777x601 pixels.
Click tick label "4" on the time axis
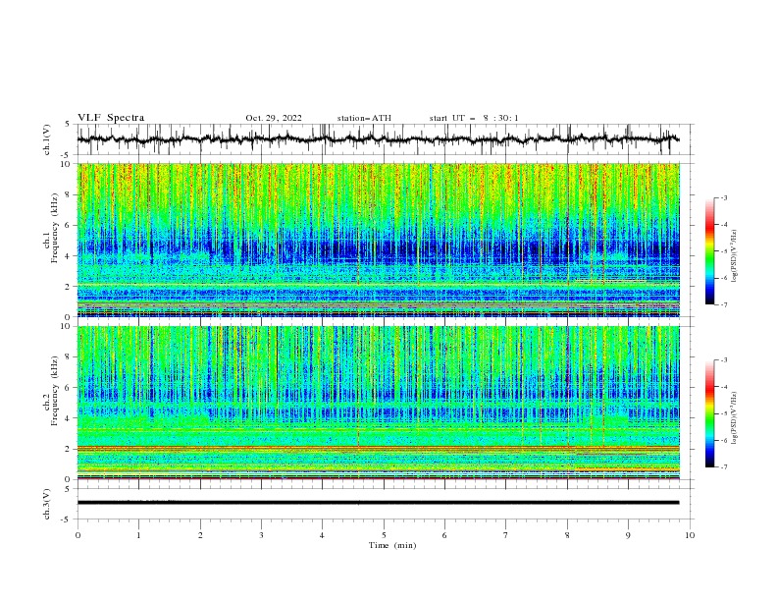pyautogui.click(x=322, y=535)
